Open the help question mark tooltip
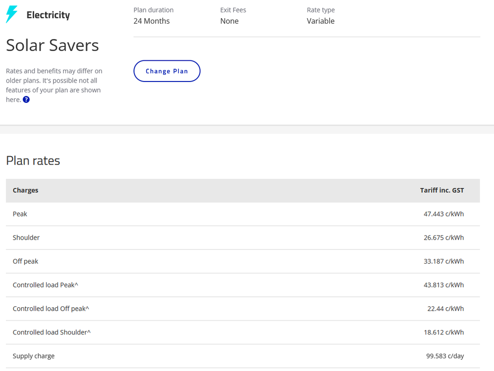Viewport: 494px width, 371px height. click(x=26, y=100)
